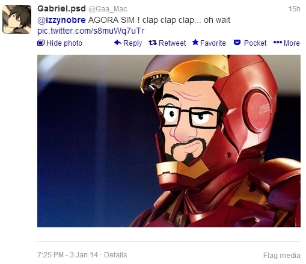Hide the attached photo

pyautogui.click(x=60, y=43)
